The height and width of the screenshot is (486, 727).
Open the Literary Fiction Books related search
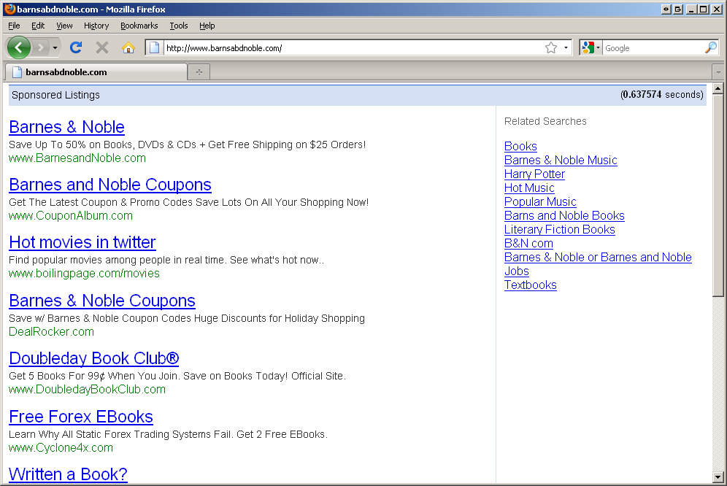[560, 230]
